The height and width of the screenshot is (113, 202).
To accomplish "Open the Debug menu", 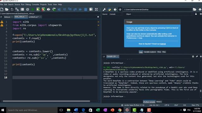I will (x=28, y=4).
